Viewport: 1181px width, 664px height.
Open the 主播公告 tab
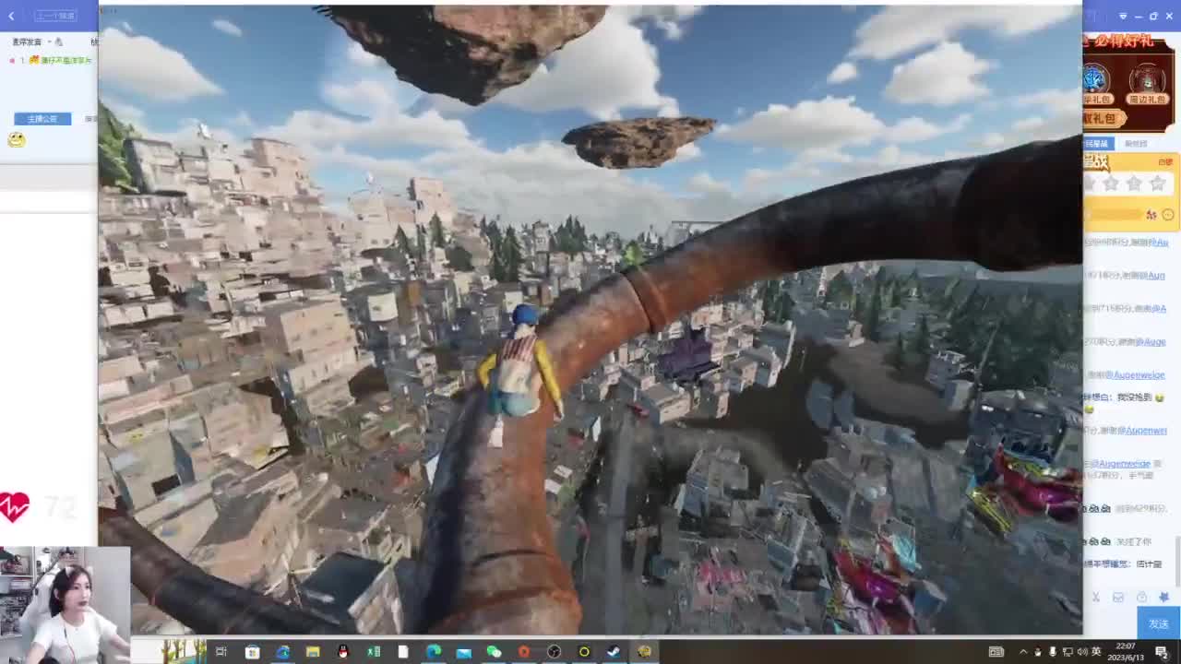pos(42,119)
